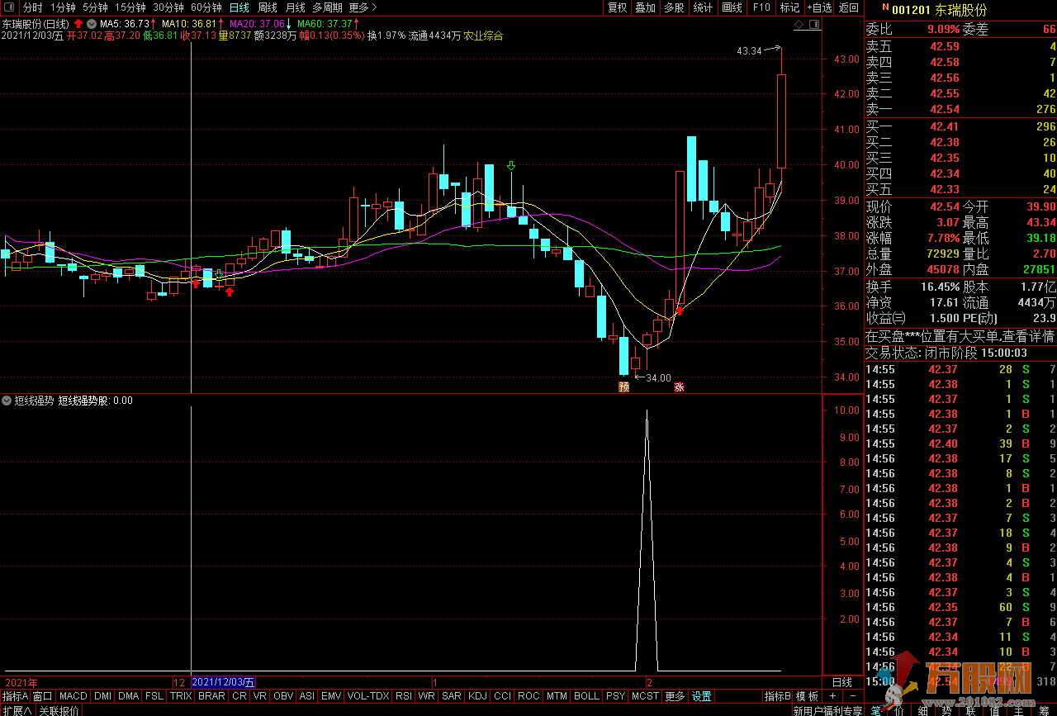
Task: Click the orange 预 marker below chart
Action: [623, 386]
